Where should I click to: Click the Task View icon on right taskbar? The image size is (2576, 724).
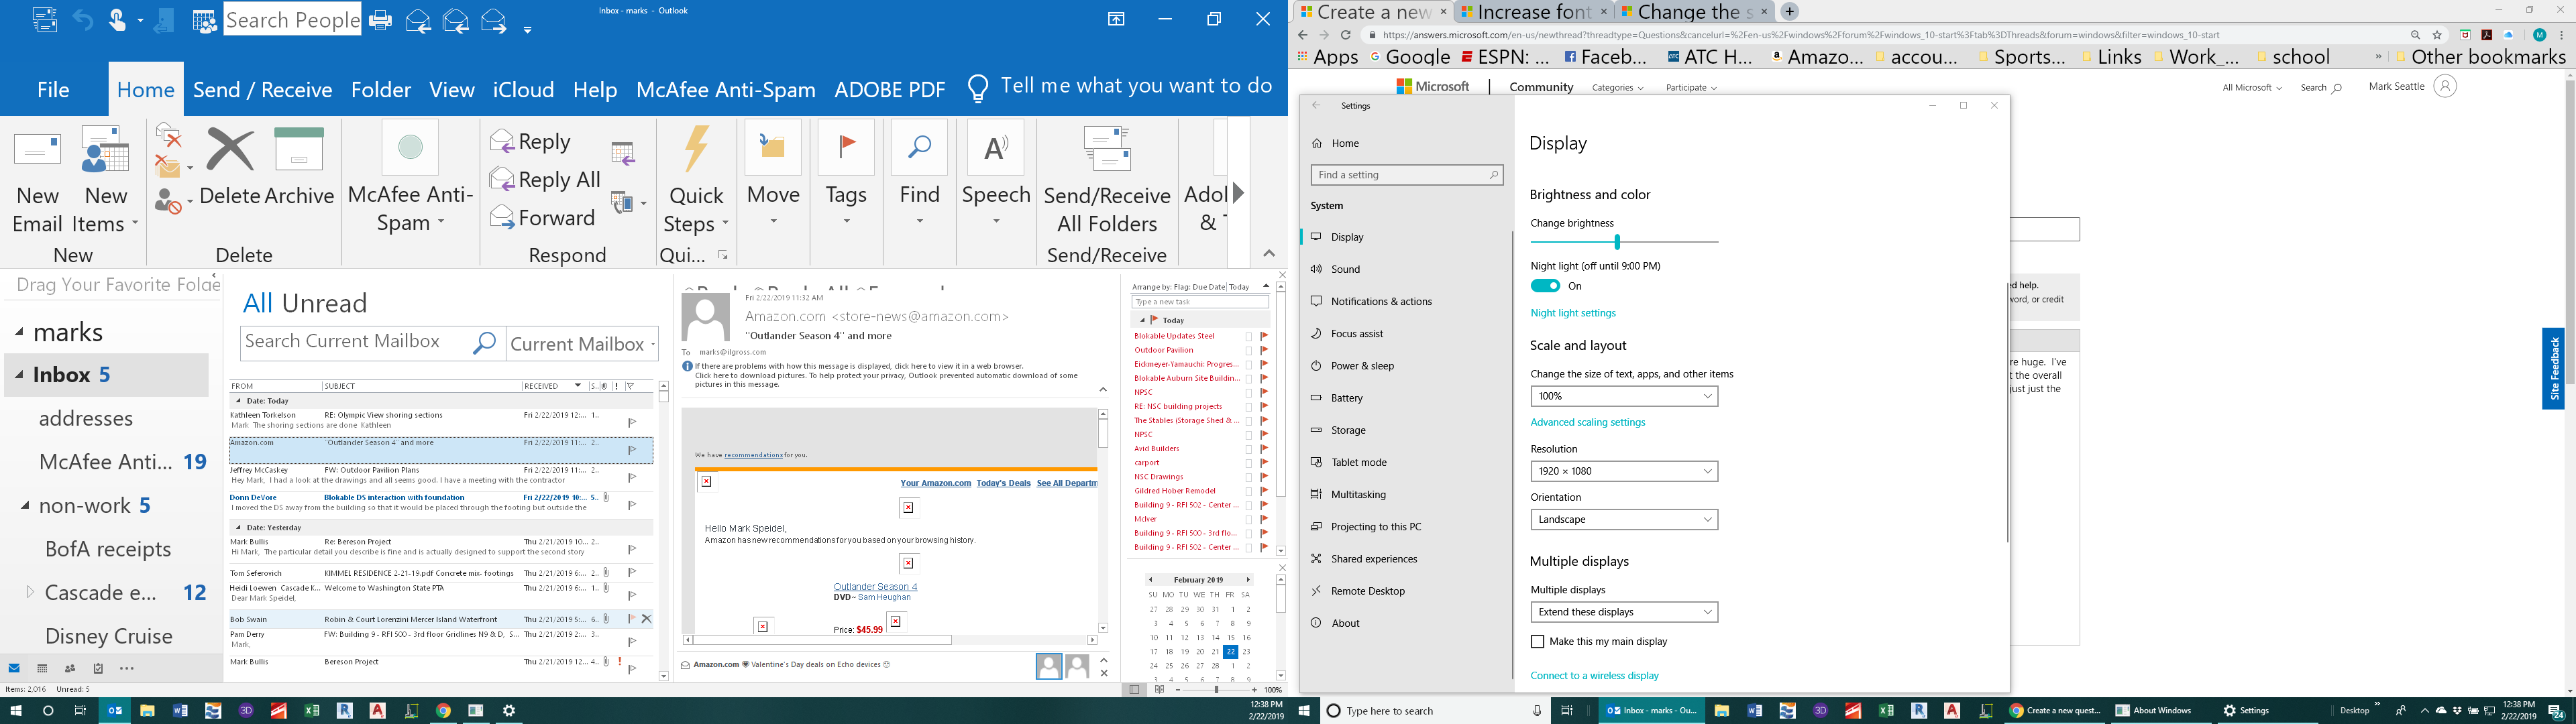tap(1567, 711)
